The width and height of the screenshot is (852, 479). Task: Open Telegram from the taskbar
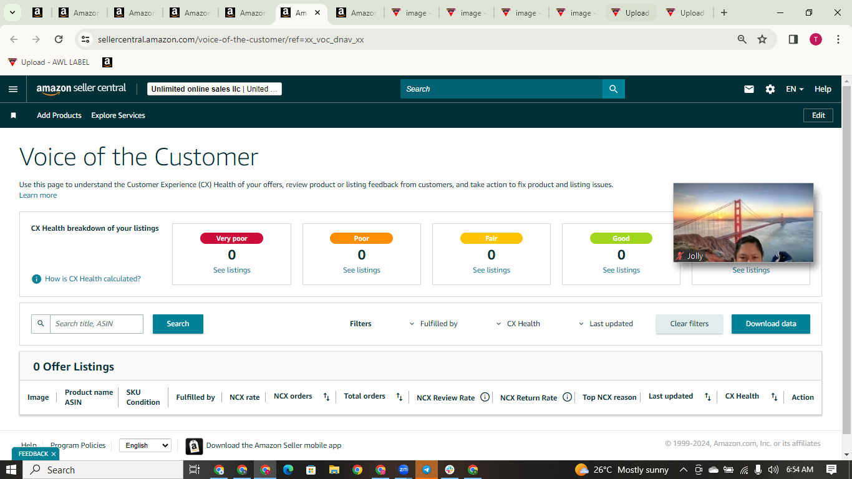pos(427,470)
